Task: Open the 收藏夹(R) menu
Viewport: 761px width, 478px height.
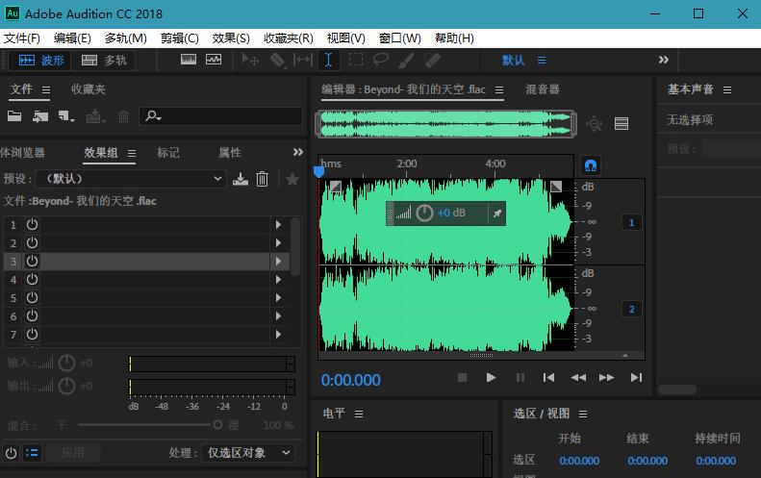Action: point(289,38)
